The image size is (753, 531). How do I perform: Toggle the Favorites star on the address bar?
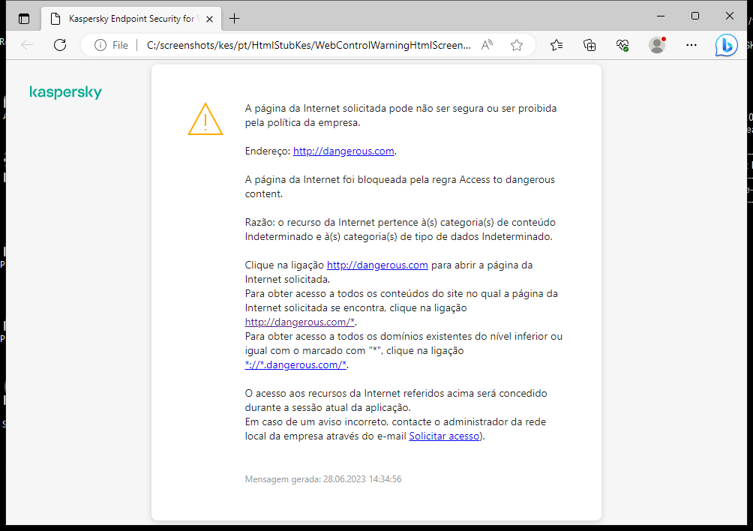516,45
